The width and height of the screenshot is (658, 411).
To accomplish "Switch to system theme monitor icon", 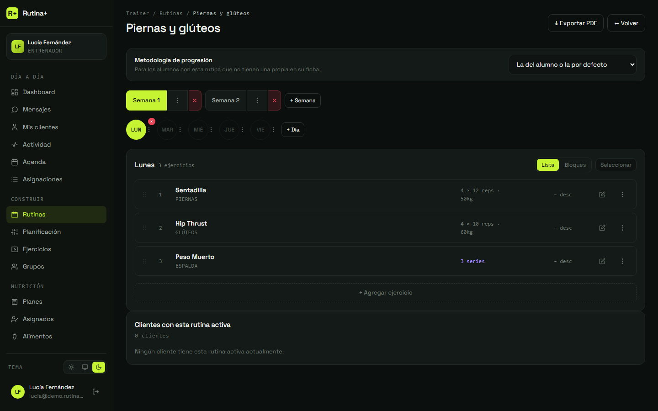I will pyautogui.click(x=85, y=367).
